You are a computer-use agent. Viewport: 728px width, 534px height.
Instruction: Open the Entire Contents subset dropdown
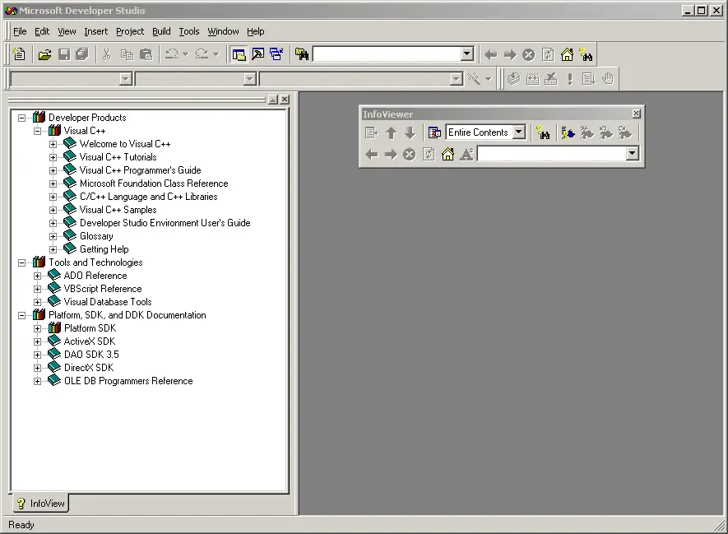click(519, 132)
